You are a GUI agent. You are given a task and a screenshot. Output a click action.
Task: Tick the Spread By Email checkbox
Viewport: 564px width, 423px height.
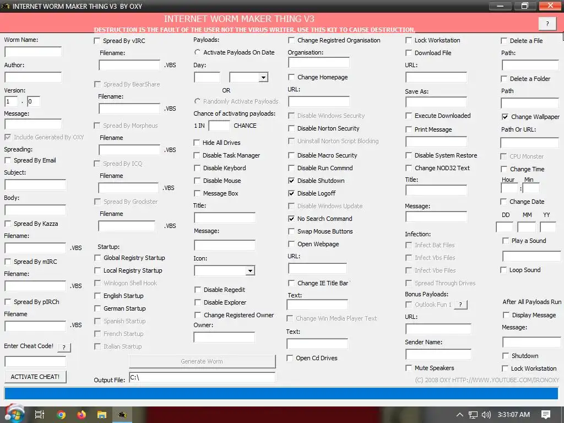coord(8,160)
